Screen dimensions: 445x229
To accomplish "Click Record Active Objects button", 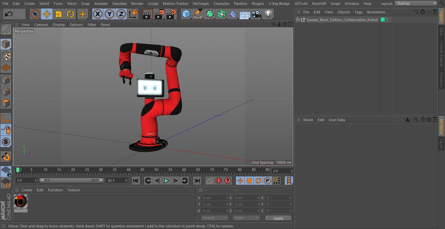I will tap(209, 181).
